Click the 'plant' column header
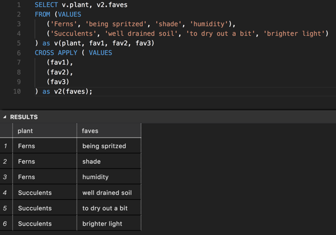The height and width of the screenshot is (235, 336). tap(26, 130)
